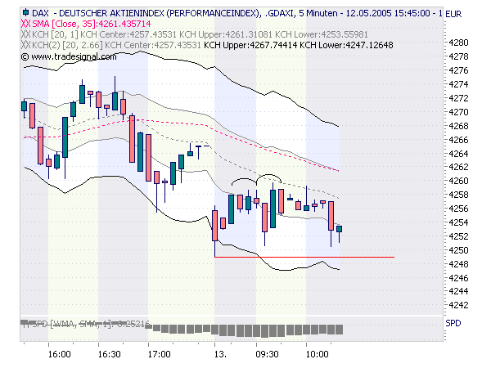Image resolution: width=491 pixels, height=368 pixels.
Task: Click the 4250 price axis label
Action: tap(458, 250)
